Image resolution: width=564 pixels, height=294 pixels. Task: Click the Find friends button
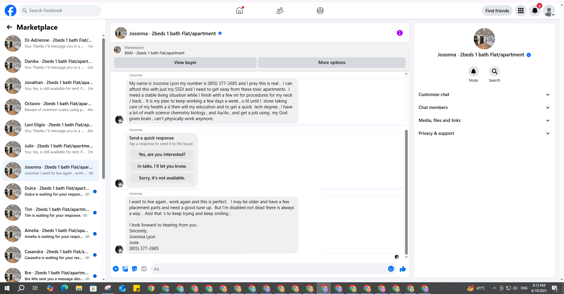pyautogui.click(x=497, y=11)
